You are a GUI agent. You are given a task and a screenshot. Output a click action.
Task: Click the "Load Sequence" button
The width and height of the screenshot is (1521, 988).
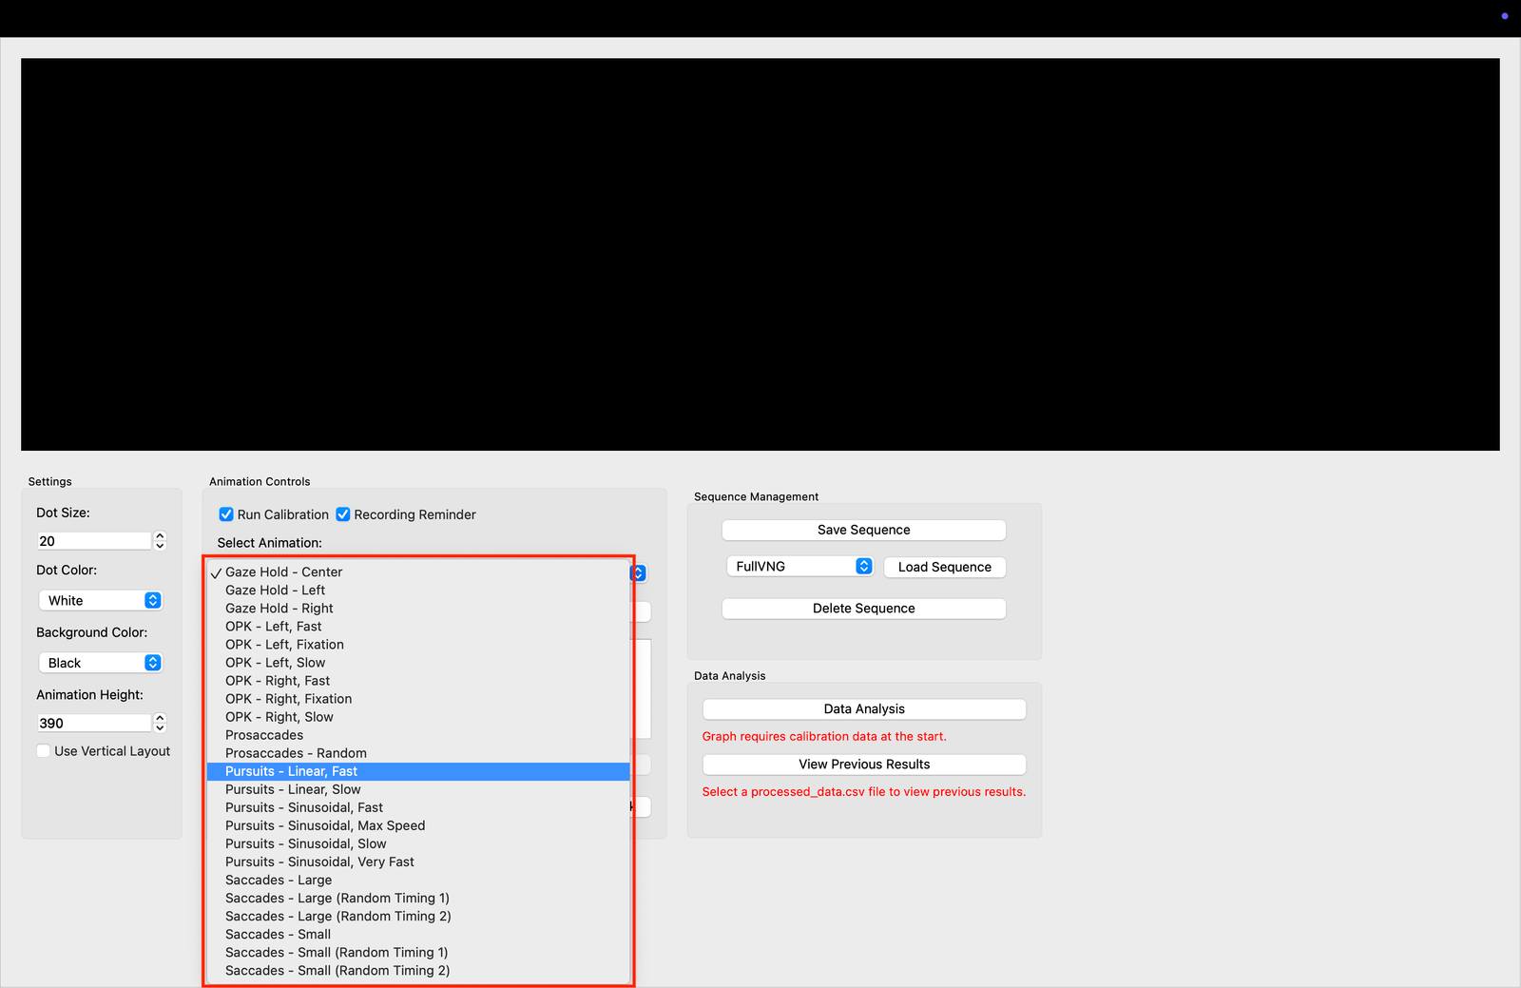pos(943,567)
